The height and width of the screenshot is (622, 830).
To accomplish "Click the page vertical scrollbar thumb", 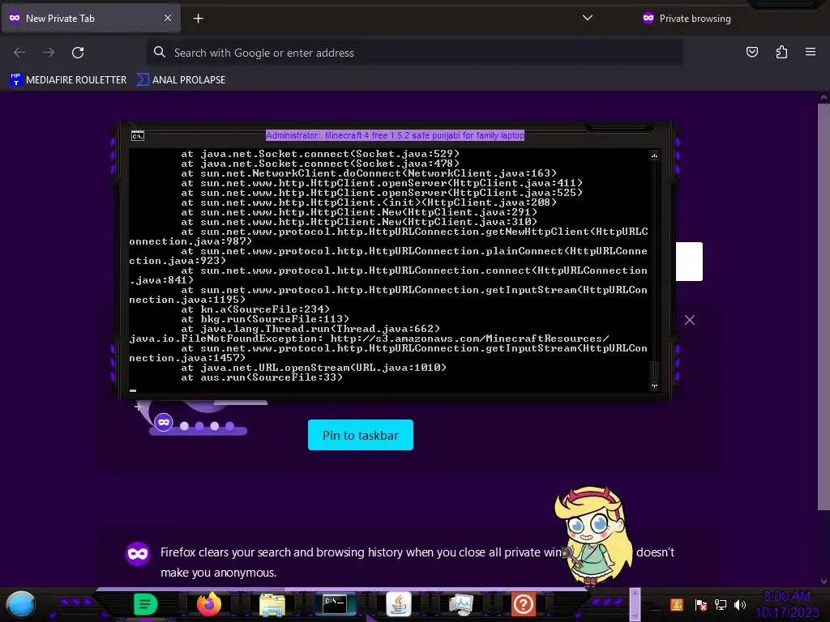I will tap(824, 307).
